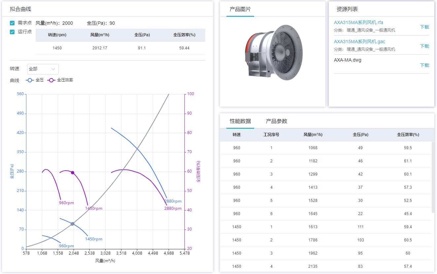
Task: Open the AXA315MA系列风机.gac file name link
Action: tap(359, 41)
